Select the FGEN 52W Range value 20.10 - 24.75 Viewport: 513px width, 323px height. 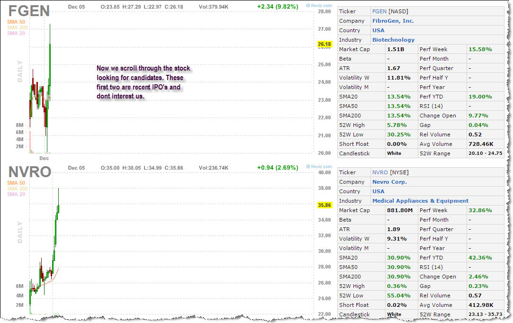pyautogui.click(x=485, y=153)
